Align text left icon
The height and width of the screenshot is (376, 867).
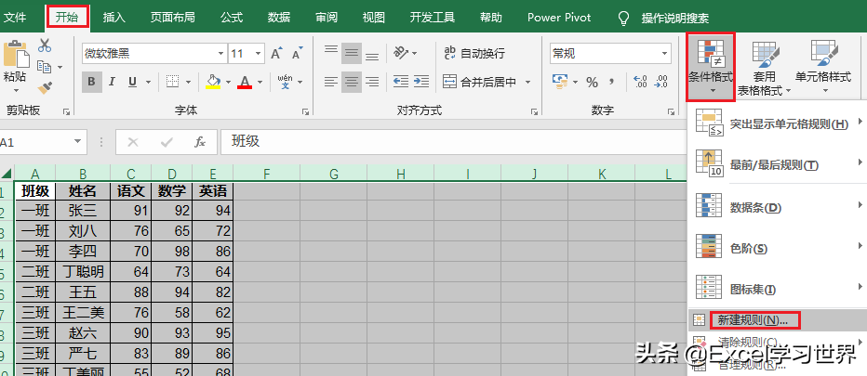[330, 83]
